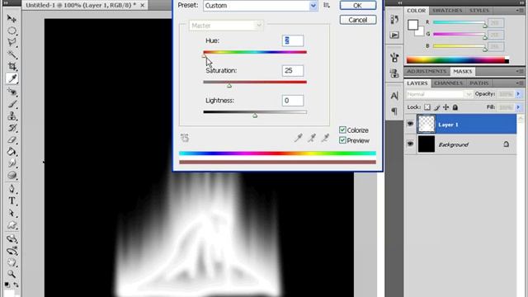The width and height of the screenshot is (528, 297).
Task: Toggle Lock image pixels brush icon
Action: point(436,107)
